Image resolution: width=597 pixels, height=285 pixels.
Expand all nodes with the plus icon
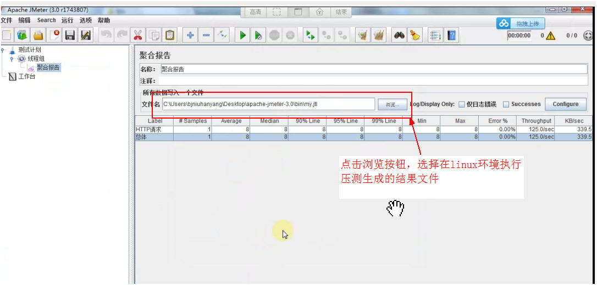click(x=190, y=36)
